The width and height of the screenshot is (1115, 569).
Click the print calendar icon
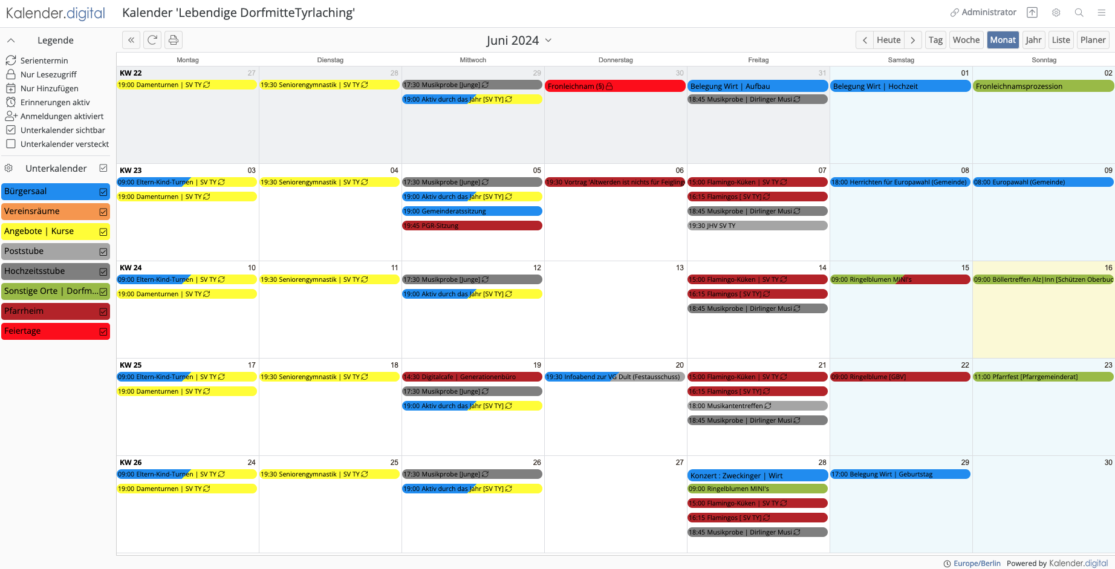click(174, 40)
